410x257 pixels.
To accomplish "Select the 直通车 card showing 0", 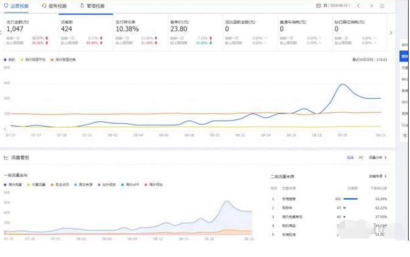I will point(305,32).
